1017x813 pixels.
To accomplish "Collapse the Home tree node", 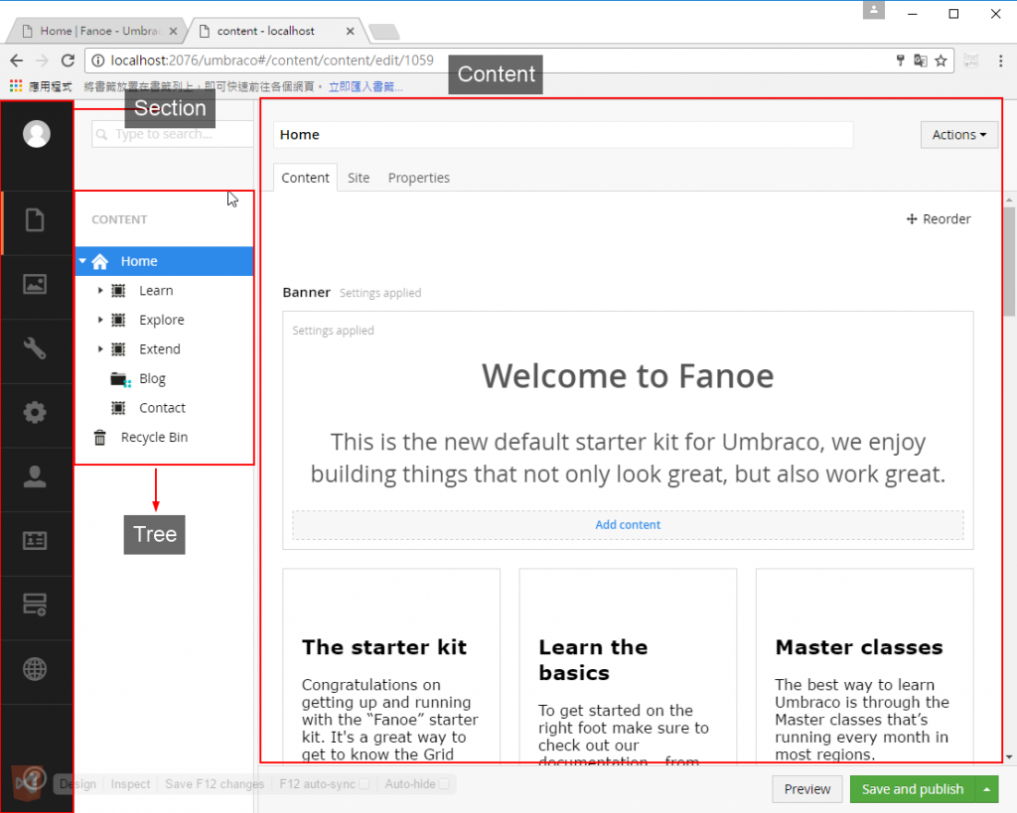I will tap(82, 261).
